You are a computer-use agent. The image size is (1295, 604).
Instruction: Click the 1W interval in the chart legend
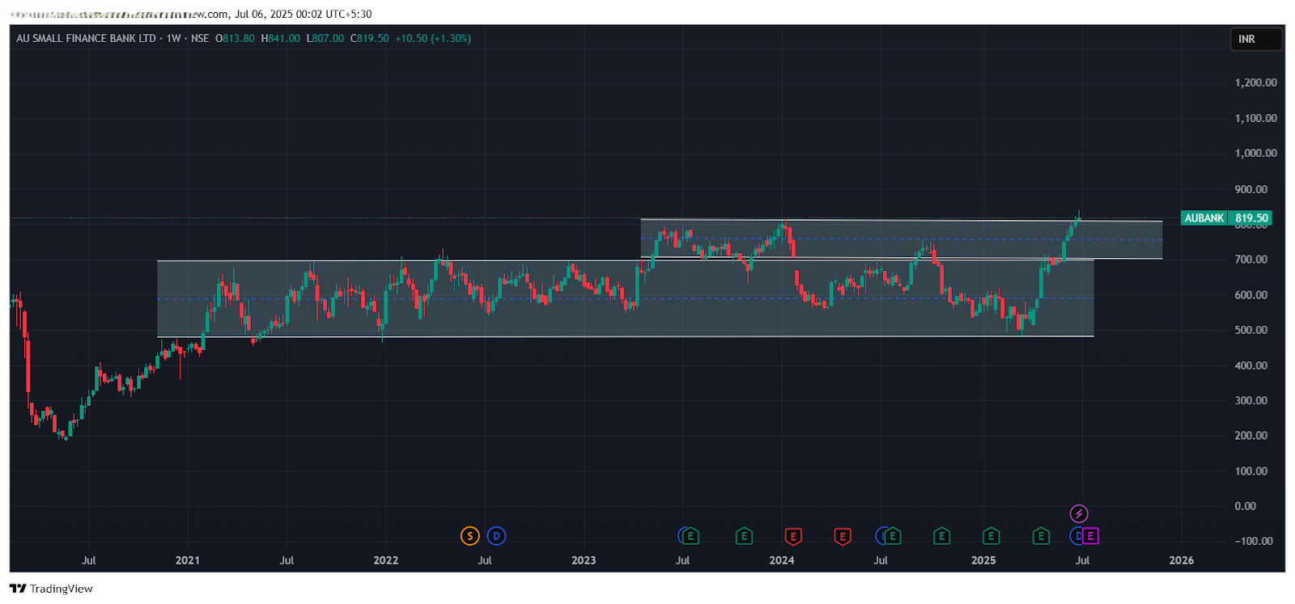pyautogui.click(x=174, y=38)
